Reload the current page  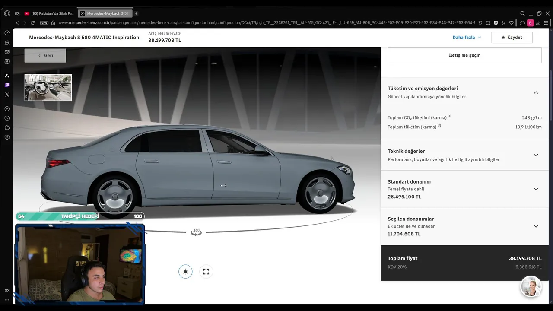(32, 23)
